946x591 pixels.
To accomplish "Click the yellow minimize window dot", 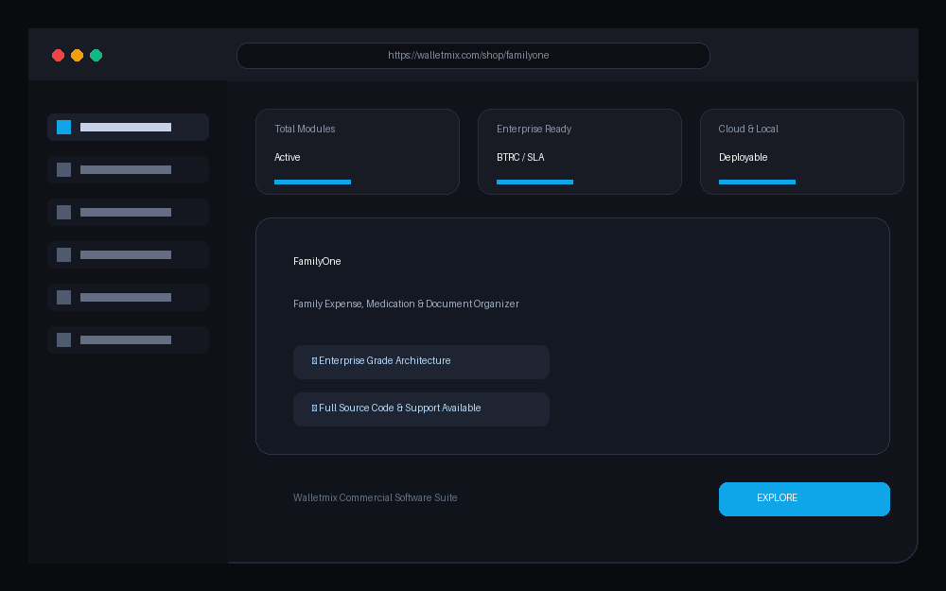I will tap(78, 56).
